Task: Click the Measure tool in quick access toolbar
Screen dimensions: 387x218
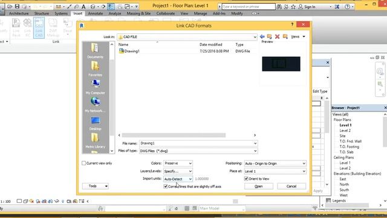Action: coord(59,7)
